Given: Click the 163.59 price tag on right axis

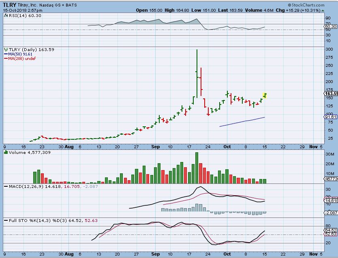Looking at the screenshot, I should (332, 94).
